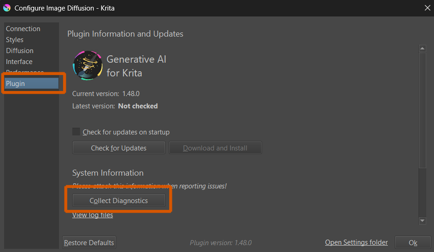Select the Plugin settings page
Screen dimensions: 434x252
(31, 83)
